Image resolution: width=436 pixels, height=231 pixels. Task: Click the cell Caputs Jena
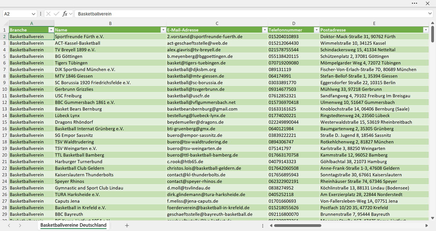tap(110, 201)
